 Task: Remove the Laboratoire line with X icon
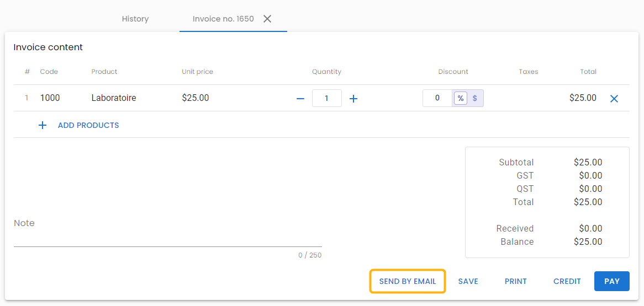[x=614, y=99]
